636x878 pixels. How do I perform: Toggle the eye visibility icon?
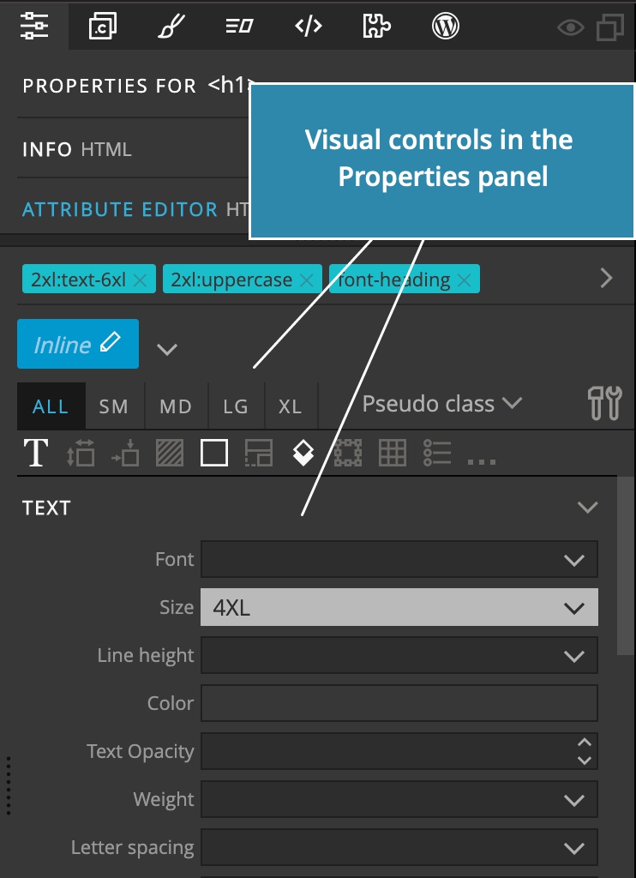pyautogui.click(x=571, y=27)
